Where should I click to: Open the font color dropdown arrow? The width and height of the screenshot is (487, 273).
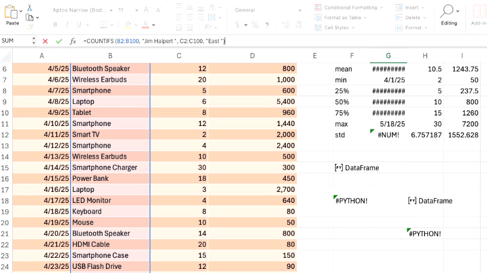(153, 24)
